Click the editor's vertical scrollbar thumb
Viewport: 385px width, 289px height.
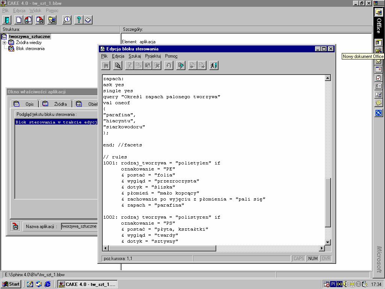click(x=328, y=203)
